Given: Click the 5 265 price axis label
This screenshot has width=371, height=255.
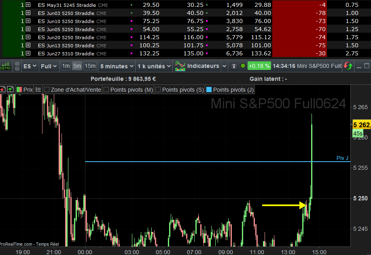Looking at the screenshot, I should pyautogui.click(x=360, y=107).
